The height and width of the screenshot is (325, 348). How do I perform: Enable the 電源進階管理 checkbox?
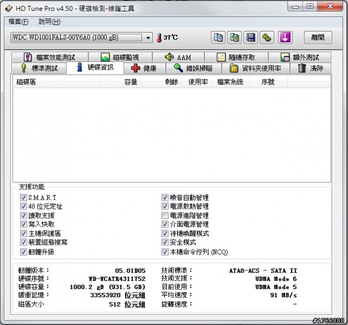(x=165, y=215)
